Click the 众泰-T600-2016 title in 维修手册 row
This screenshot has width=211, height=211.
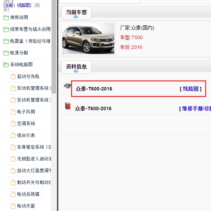click(93, 108)
